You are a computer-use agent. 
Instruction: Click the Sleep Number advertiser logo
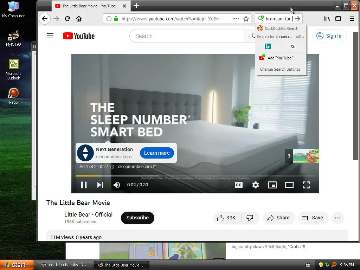coord(85,153)
